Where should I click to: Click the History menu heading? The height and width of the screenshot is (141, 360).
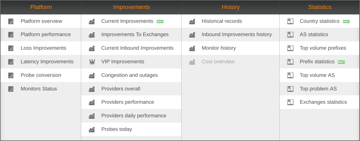tap(231, 7)
